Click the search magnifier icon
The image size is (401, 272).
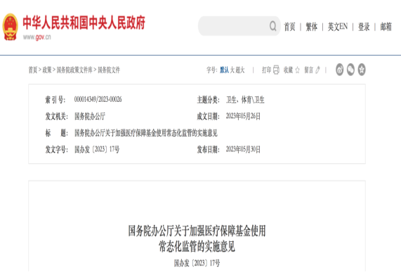(x=273, y=26)
